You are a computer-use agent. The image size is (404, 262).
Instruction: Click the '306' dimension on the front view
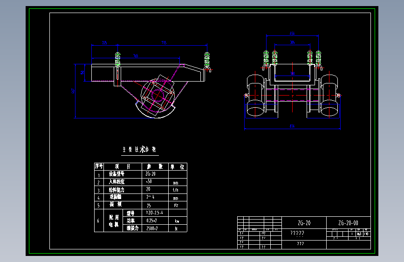click(x=292, y=42)
